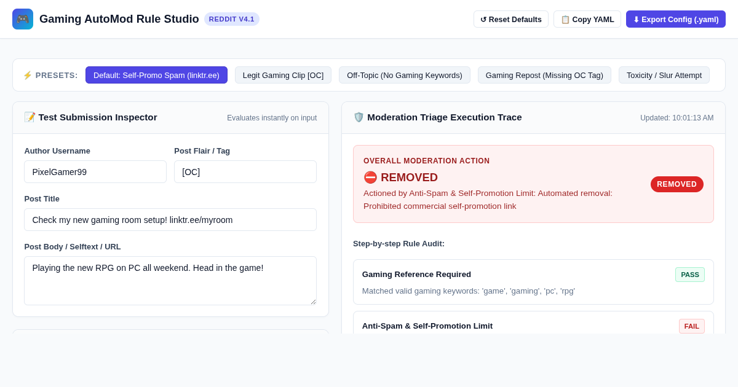Image resolution: width=738 pixels, height=387 pixels.
Task: Click the 'Actioned by Anti-Spam' removal reason
Action: pos(488,200)
